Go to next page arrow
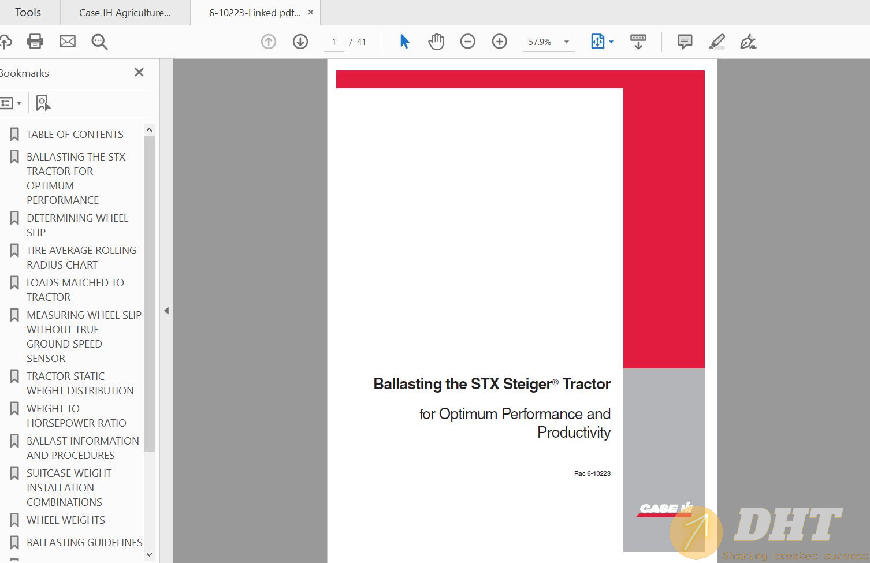Viewport: 870px width, 563px height. click(x=300, y=42)
